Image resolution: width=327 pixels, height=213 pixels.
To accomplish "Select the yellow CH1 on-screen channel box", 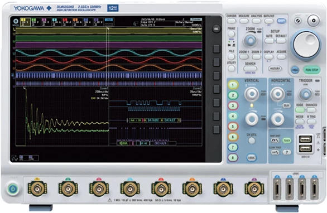I will pyautogui.click(x=25, y=22).
